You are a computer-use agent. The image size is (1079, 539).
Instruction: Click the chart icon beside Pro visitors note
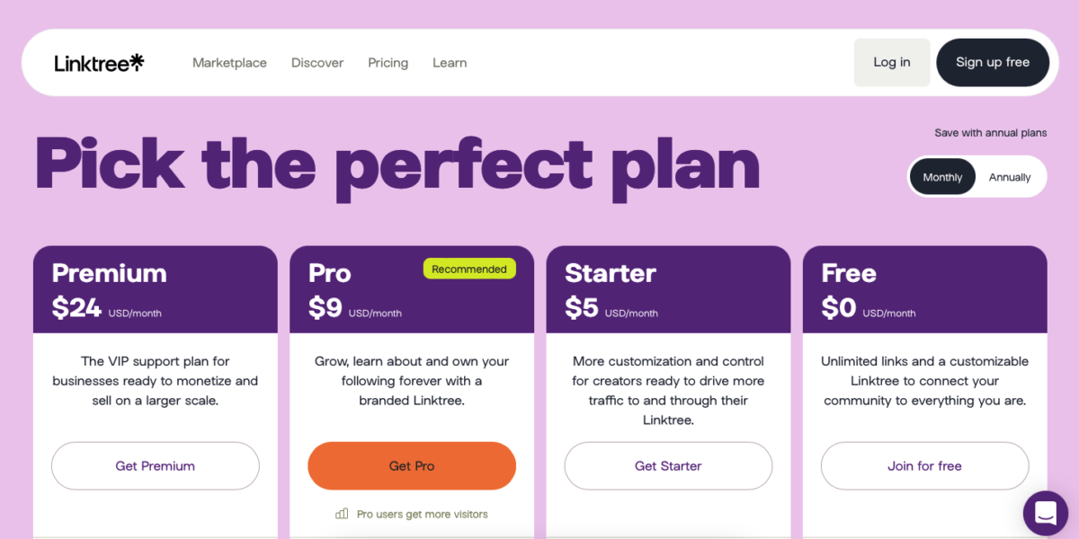coord(342,513)
